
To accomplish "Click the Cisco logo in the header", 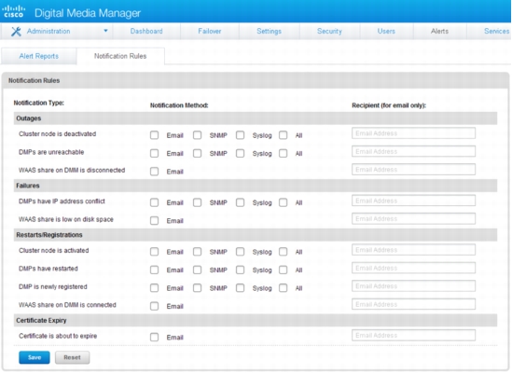I will pyautogui.click(x=13, y=11).
